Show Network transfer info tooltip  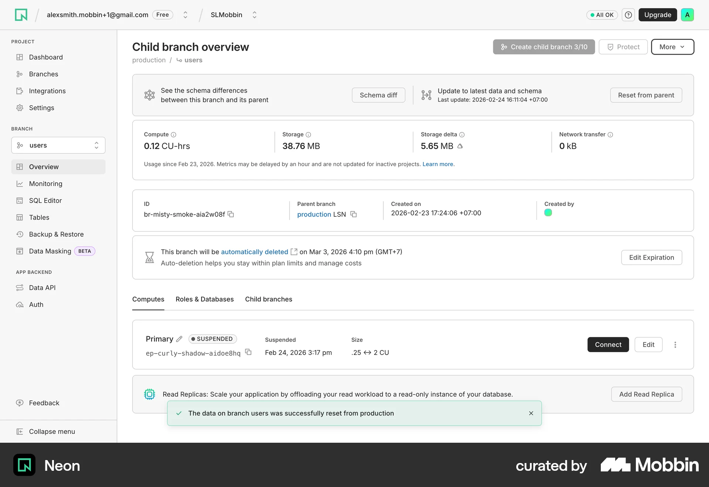(610, 135)
